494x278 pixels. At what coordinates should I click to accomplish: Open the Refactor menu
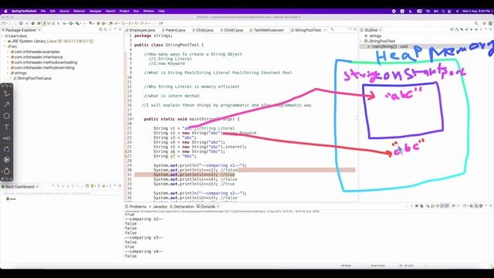pyautogui.click(x=79, y=11)
